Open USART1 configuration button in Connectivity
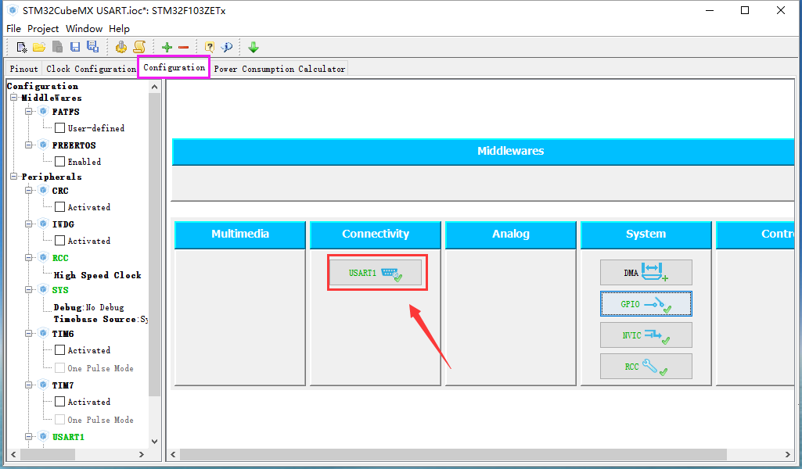This screenshot has width=802, height=469. [376, 272]
